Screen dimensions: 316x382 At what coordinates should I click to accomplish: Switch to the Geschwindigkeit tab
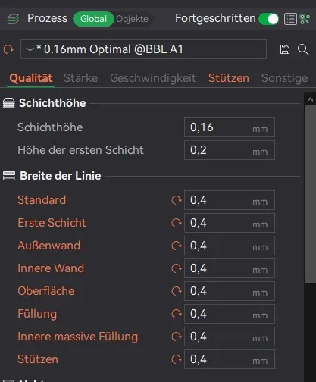tap(153, 78)
